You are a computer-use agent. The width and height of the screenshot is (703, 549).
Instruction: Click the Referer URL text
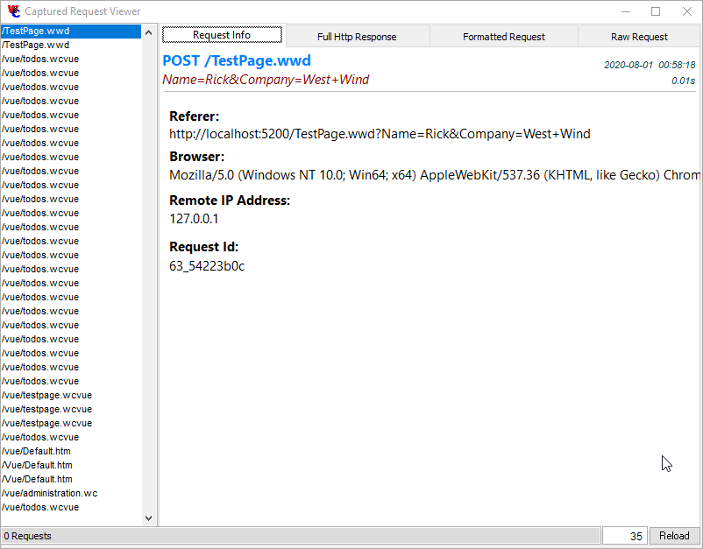pyautogui.click(x=380, y=134)
